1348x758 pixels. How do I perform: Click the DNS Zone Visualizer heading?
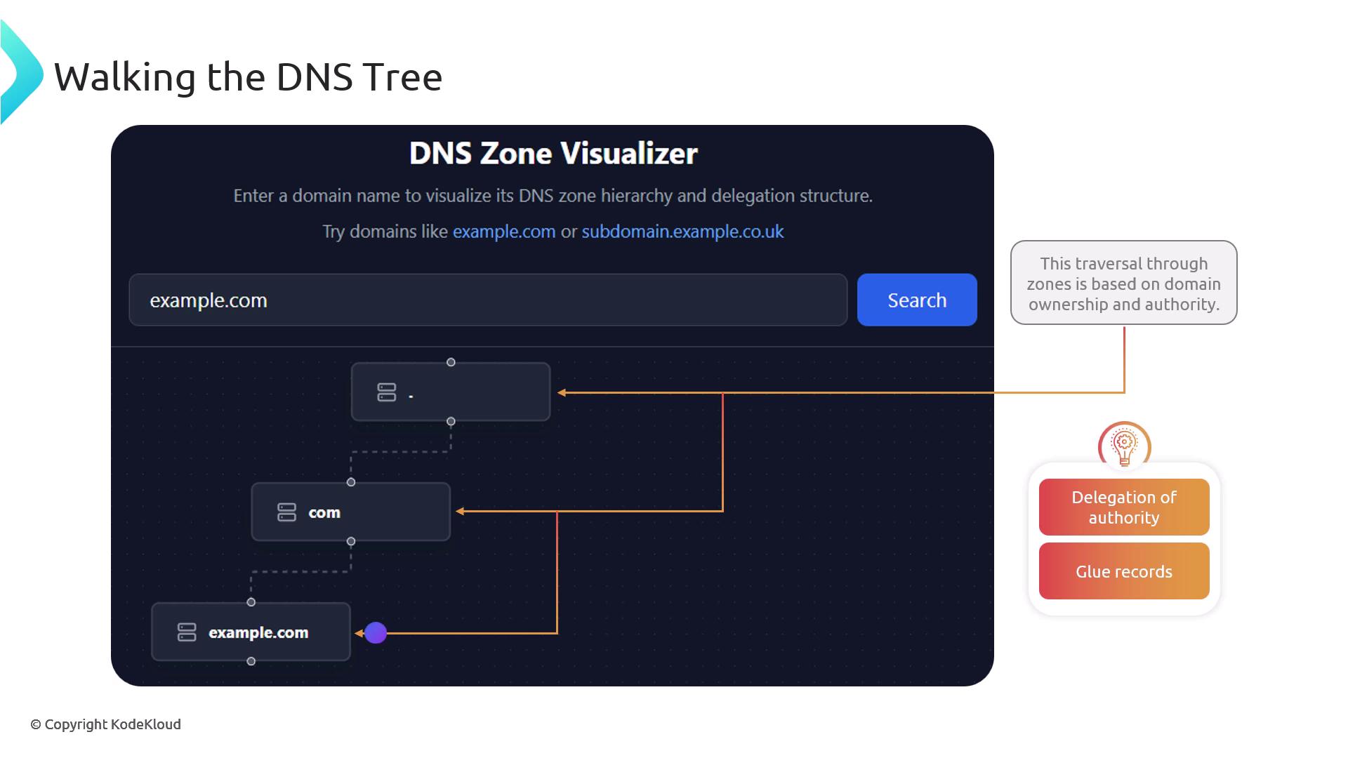[x=553, y=154]
